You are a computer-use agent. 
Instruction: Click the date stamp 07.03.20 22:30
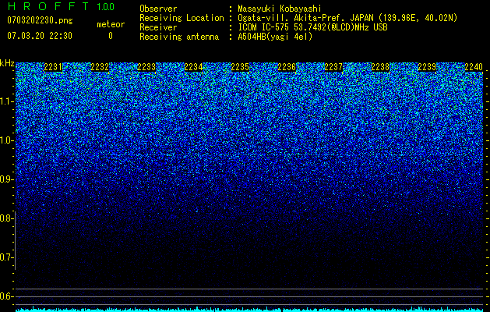[x=40, y=36]
